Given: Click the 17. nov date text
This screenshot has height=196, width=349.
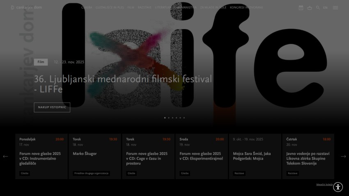Looking at the screenshot, I should click(x=24, y=145).
